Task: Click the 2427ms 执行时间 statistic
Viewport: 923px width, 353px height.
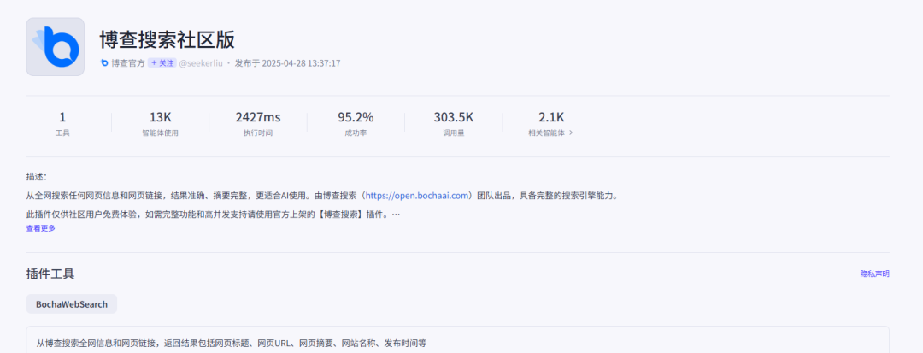Action: click(x=258, y=124)
